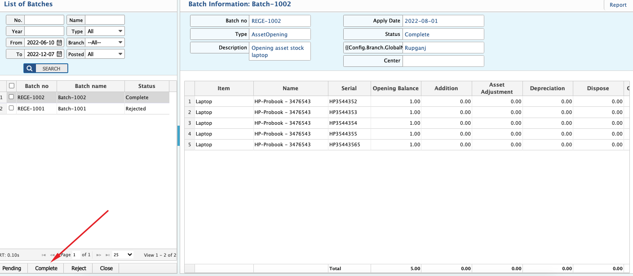Image resolution: width=633 pixels, height=276 pixels.
Task: Click the batch No. search field
Action: point(44,20)
